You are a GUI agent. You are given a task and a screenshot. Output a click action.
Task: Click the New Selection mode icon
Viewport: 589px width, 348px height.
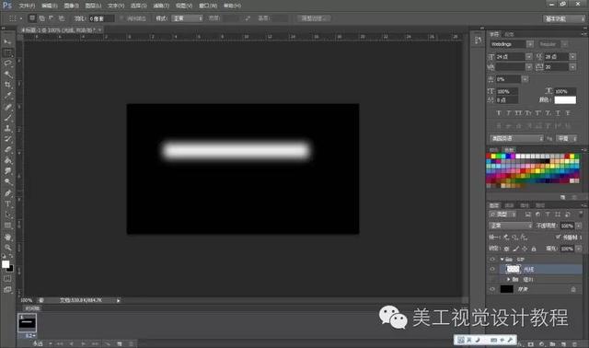point(32,18)
